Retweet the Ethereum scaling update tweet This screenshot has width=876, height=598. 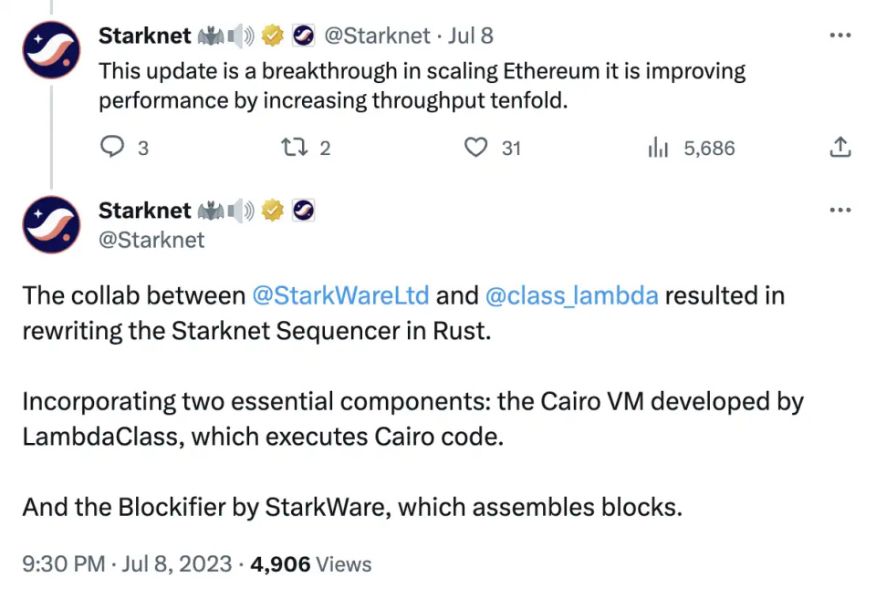294,147
